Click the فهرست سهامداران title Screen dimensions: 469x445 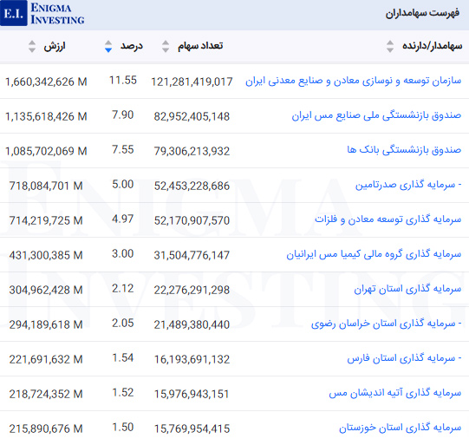[422, 14]
